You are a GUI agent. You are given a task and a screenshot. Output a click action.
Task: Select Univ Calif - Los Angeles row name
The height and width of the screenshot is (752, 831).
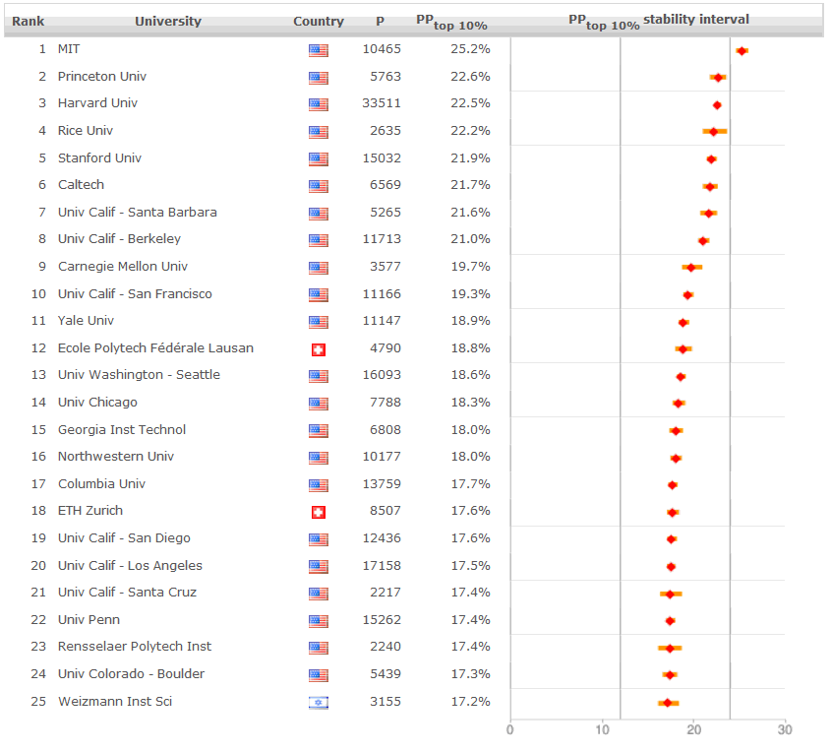point(130,565)
